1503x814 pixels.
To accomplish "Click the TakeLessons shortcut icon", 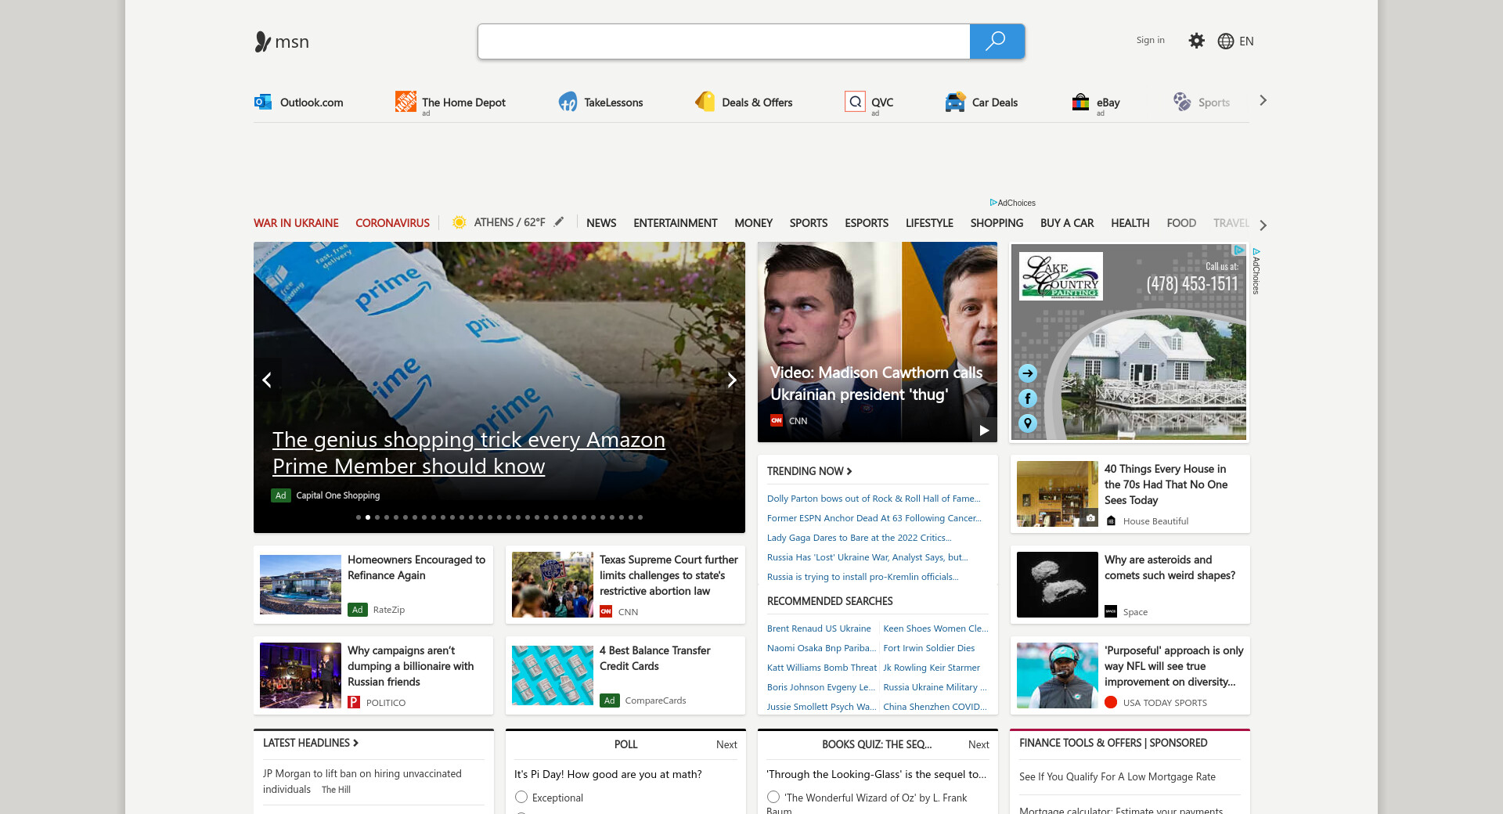I will 568,102.
